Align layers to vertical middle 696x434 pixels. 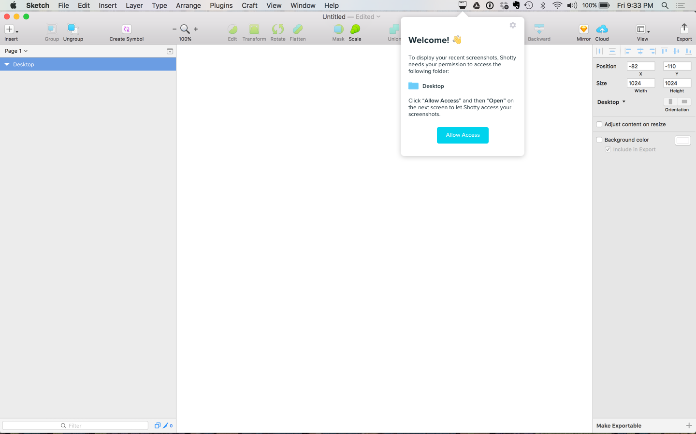point(677,51)
